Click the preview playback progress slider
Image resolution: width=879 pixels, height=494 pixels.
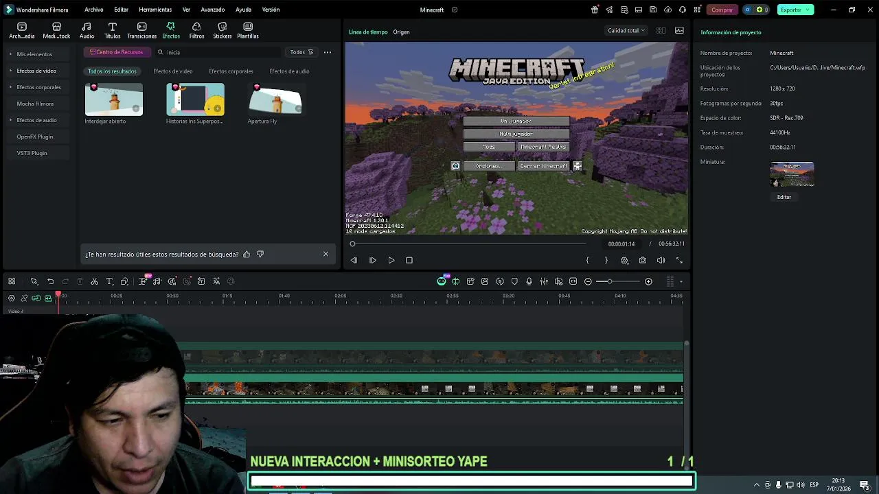point(469,244)
